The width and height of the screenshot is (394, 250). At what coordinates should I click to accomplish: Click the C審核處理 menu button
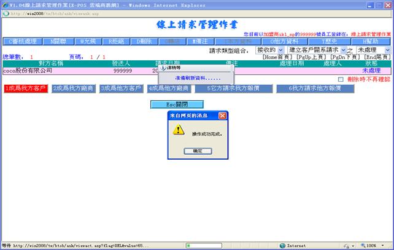coord(23,41)
